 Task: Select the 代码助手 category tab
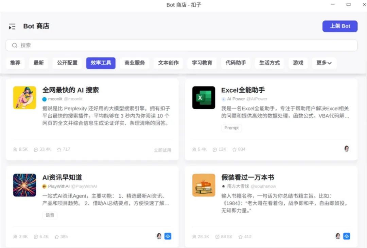[236, 63]
